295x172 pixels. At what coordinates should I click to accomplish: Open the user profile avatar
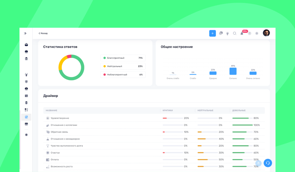click(266, 33)
